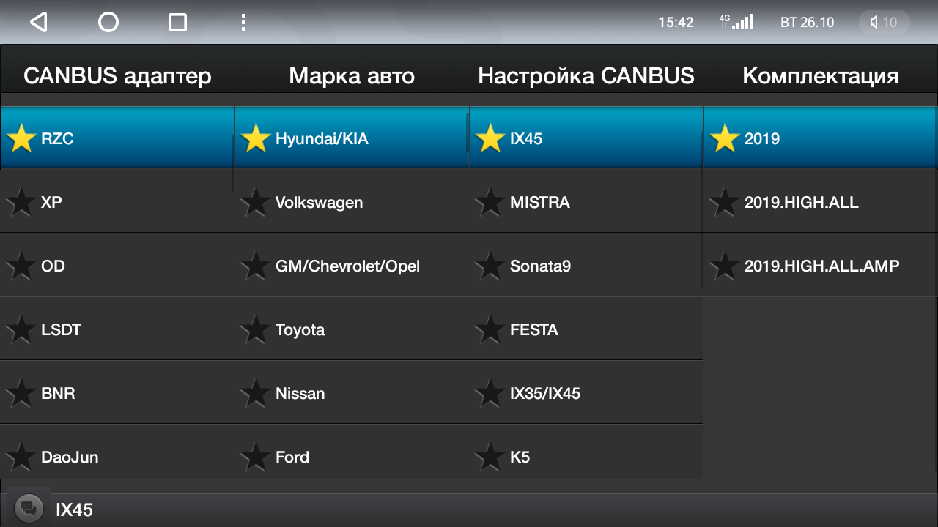
Task: Pick Sonata9 CANBUS setting
Action: pyautogui.click(x=586, y=266)
